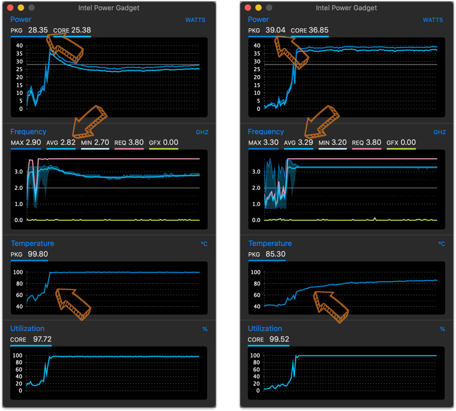456x411 pixels.
Task: Click the % unit label in left window
Action: pos(205,329)
